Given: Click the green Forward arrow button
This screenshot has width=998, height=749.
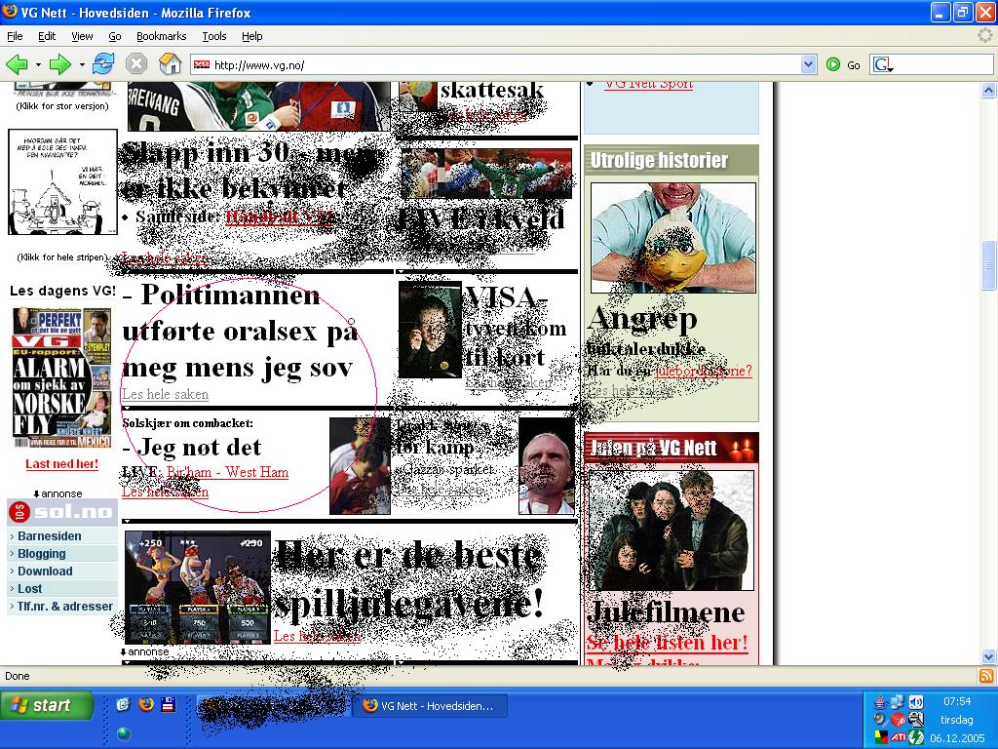Looking at the screenshot, I should click(x=59, y=64).
